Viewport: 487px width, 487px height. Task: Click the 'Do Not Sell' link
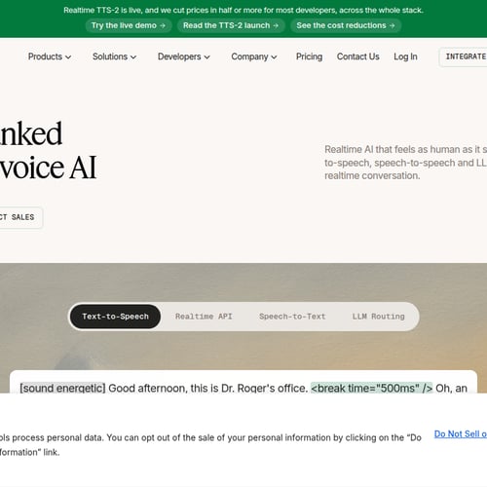point(461,434)
